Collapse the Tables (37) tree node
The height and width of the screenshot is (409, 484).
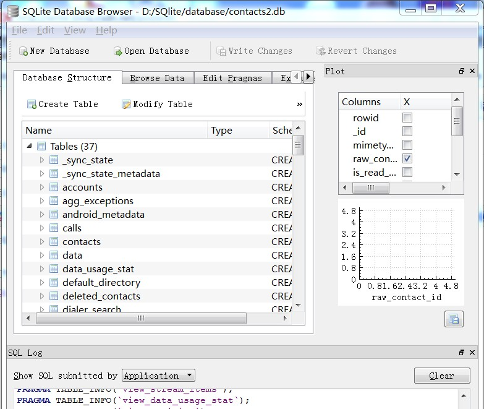(29, 146)
